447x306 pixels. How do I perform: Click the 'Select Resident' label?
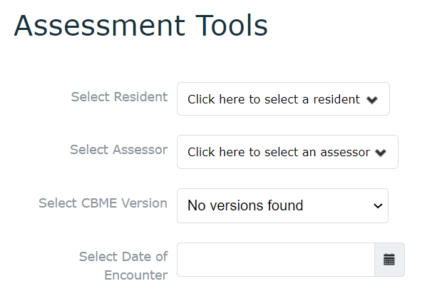click(x=119, y=97)
